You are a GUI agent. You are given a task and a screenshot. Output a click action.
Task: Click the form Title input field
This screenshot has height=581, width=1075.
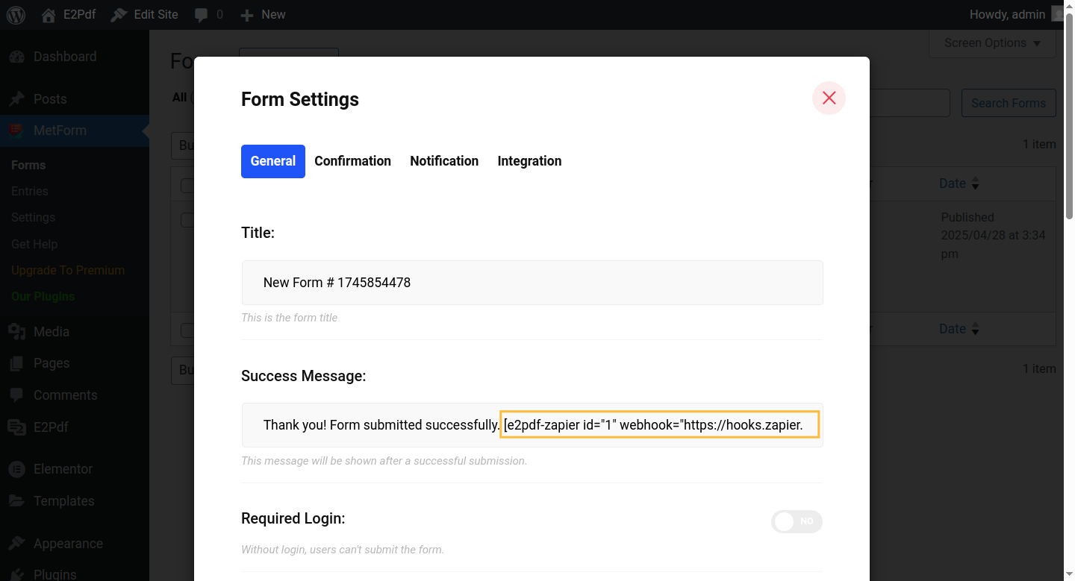pos(532,283)
